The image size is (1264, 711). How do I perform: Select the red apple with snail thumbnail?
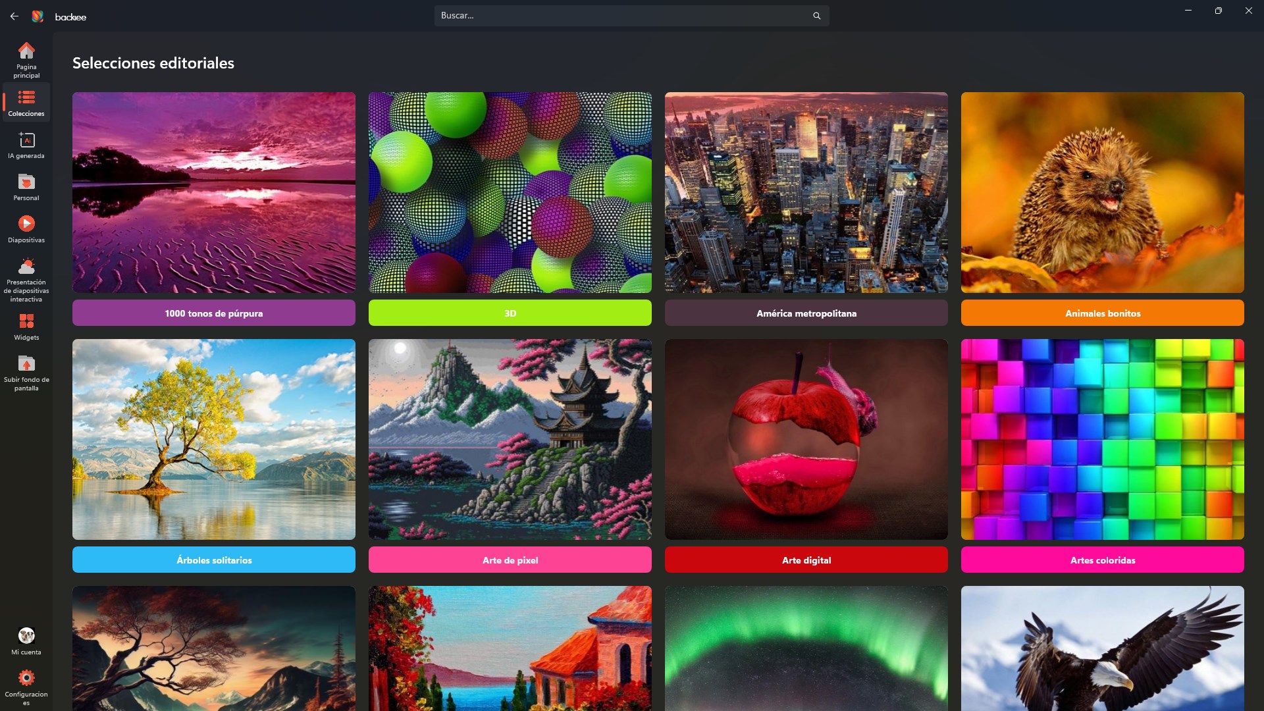[806, 439]
